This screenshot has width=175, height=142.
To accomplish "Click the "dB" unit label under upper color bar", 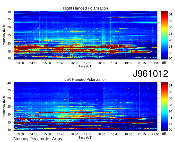I will [164, 63].
